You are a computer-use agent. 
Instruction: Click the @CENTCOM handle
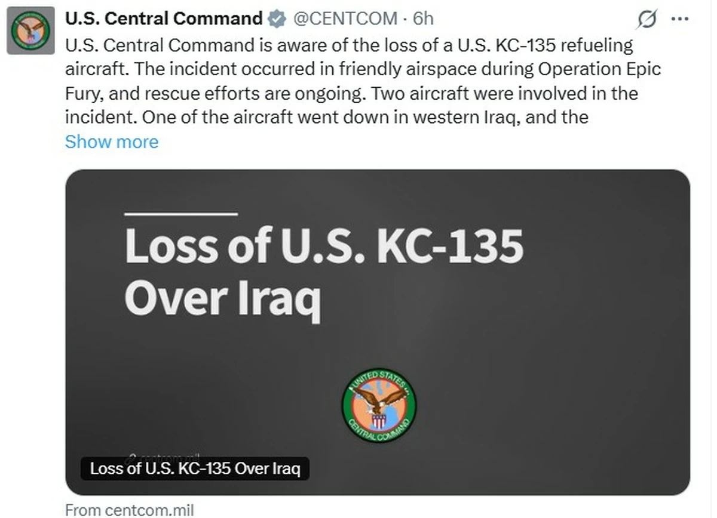pyautogui.click(x=345, y=19)
